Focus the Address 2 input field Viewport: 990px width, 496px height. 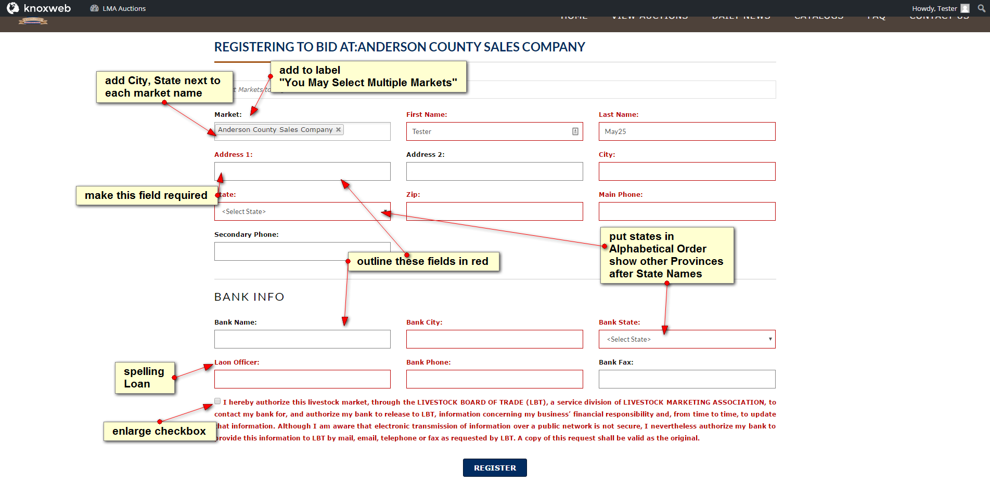[x=494, y=171]
